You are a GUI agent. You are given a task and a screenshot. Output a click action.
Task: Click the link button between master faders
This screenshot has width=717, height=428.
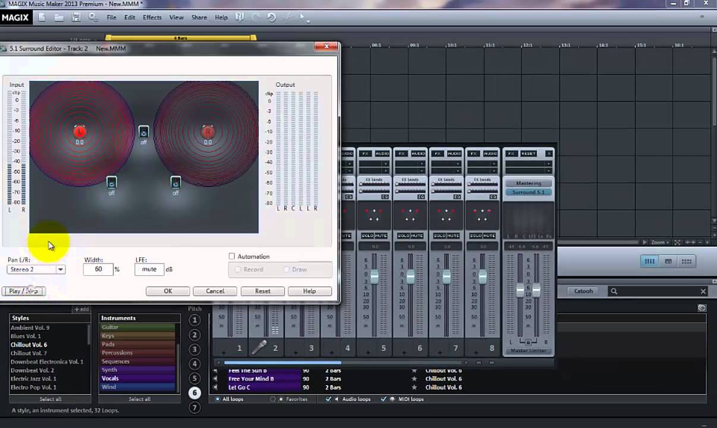(528, 342)
